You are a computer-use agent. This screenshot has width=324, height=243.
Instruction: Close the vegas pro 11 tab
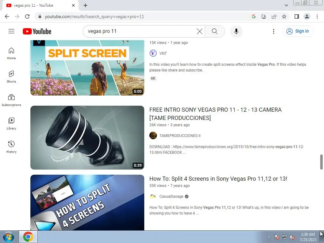click(73, 5)
